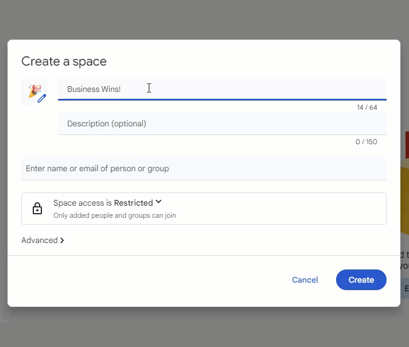The height and width of the screenshot is (347, 409).
Task: Click the lock icon in Space access
Action: point(37,209)
